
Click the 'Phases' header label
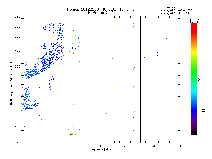[x=171, y=8]
